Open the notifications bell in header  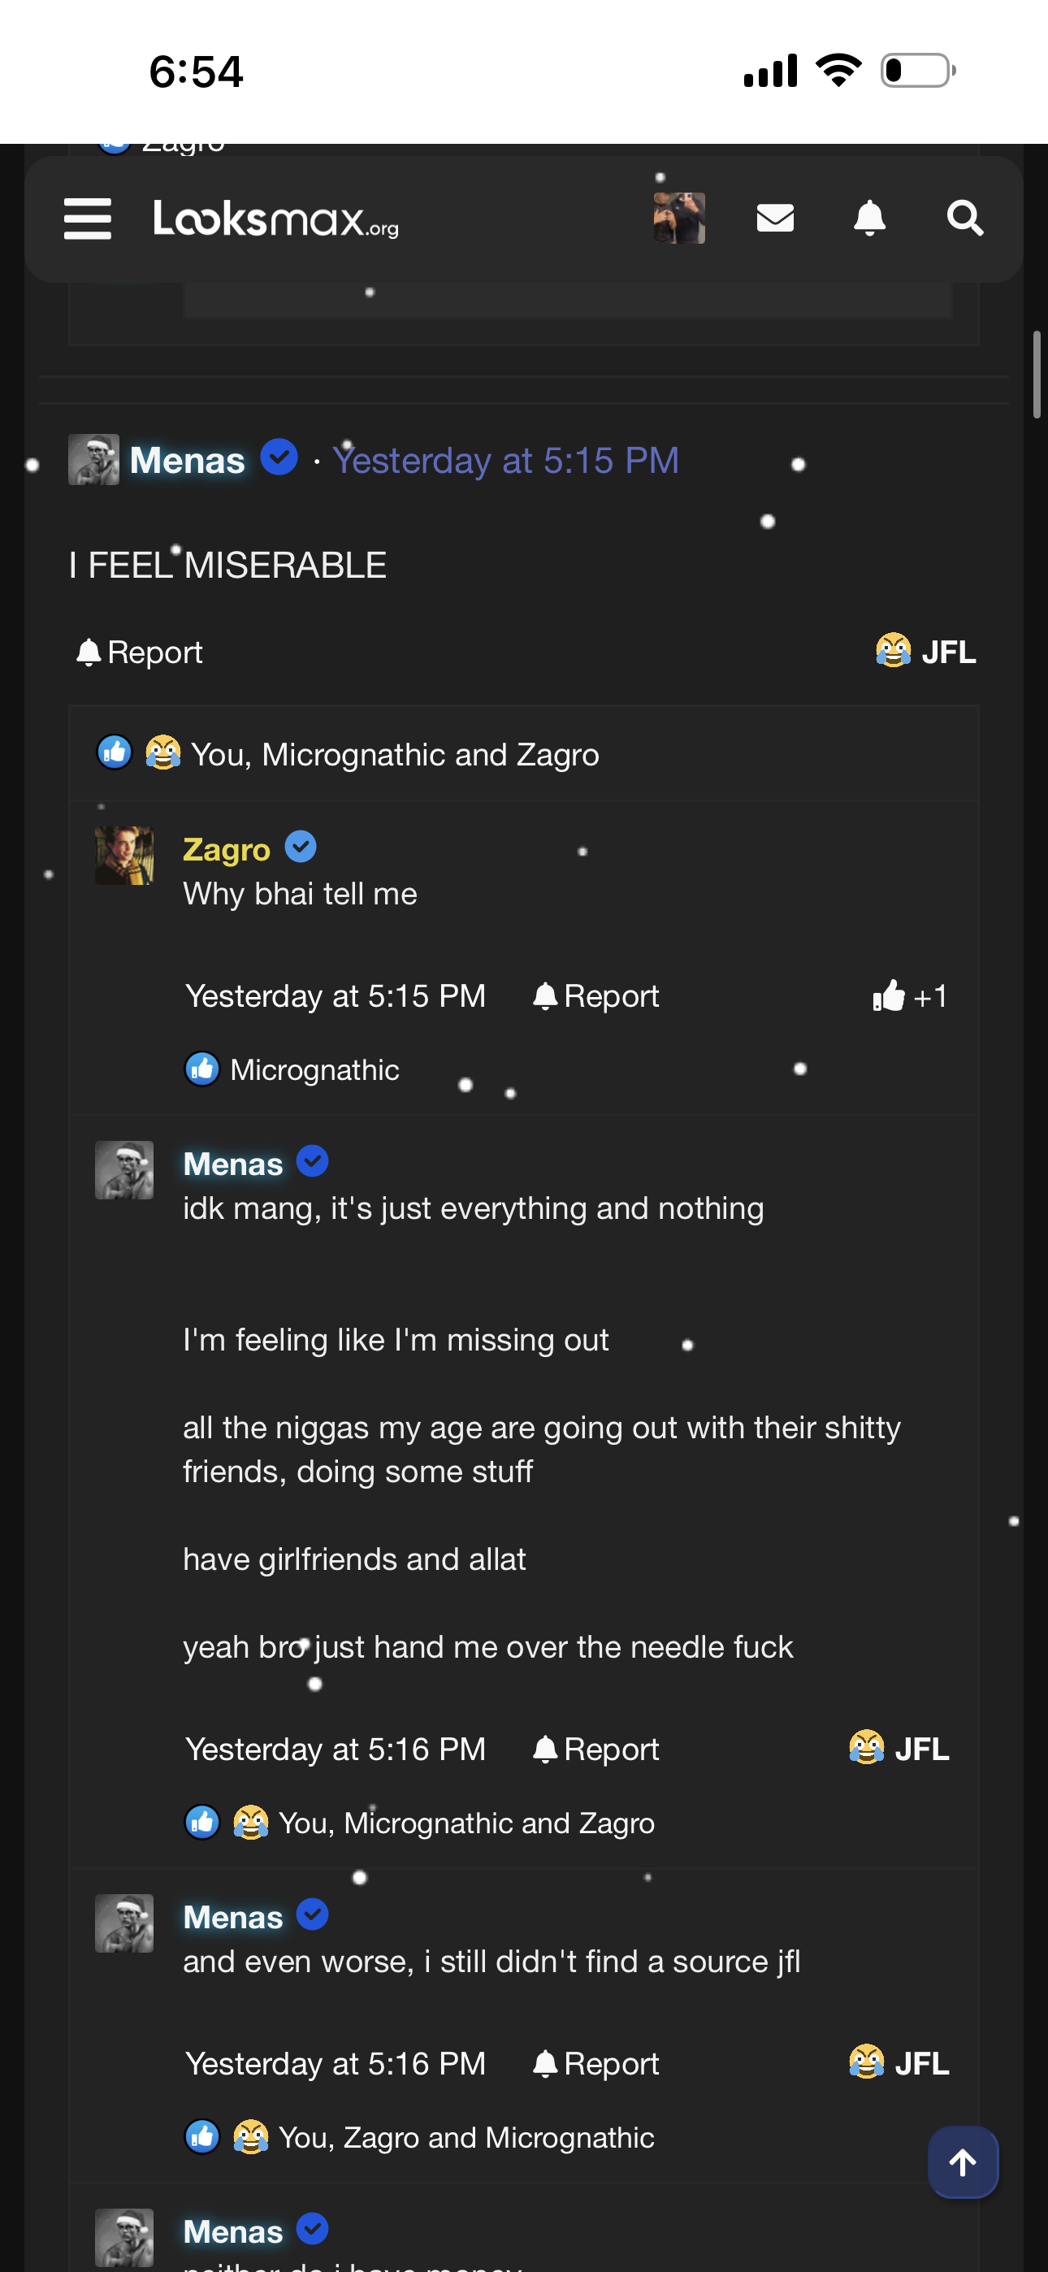[869, 218]
